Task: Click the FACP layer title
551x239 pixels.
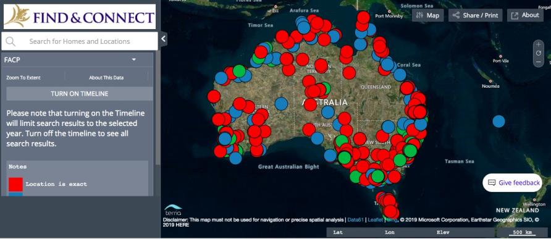Action: coord(12,60)
